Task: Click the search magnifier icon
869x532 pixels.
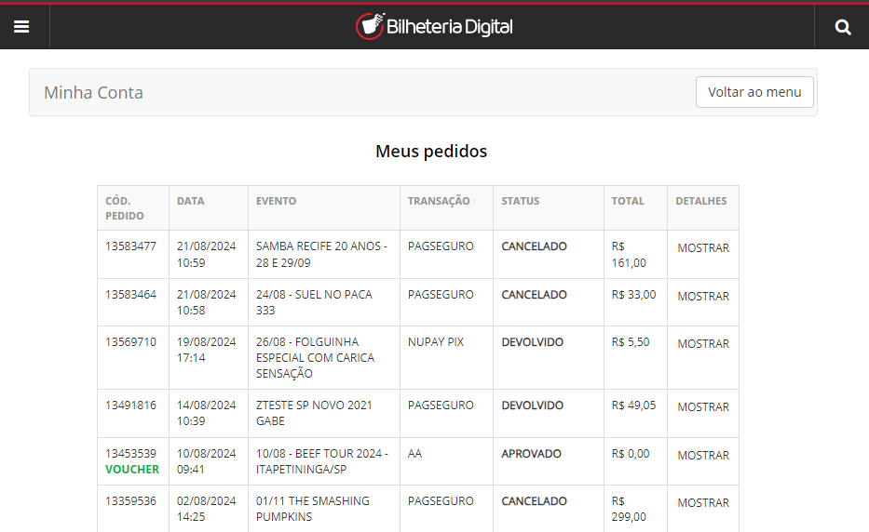Action: coord(843,27)
